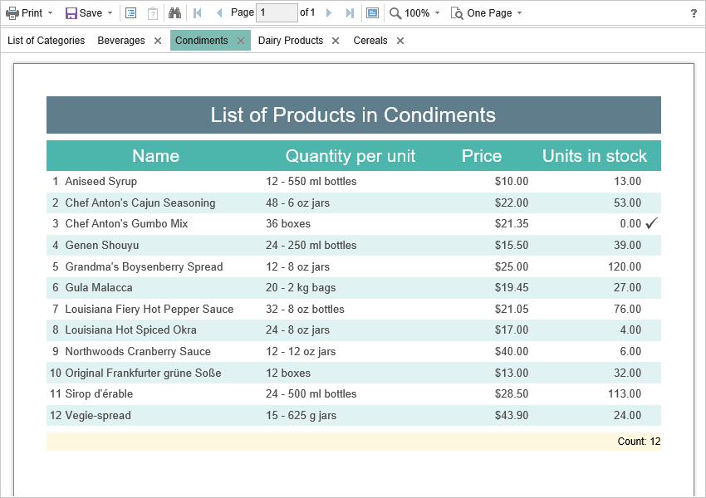The width and height of the screenshot is (706, 498).
Task: Open Find using the binoculars icon
Action: coord(175,12)
